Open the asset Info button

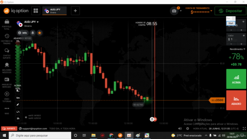[x=22, y=33]
